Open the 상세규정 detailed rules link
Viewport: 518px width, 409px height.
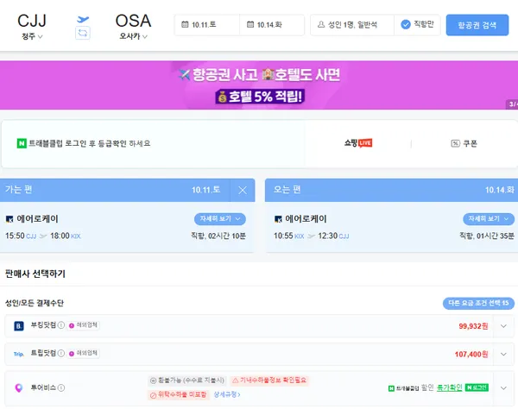click(x=226, y=394)
